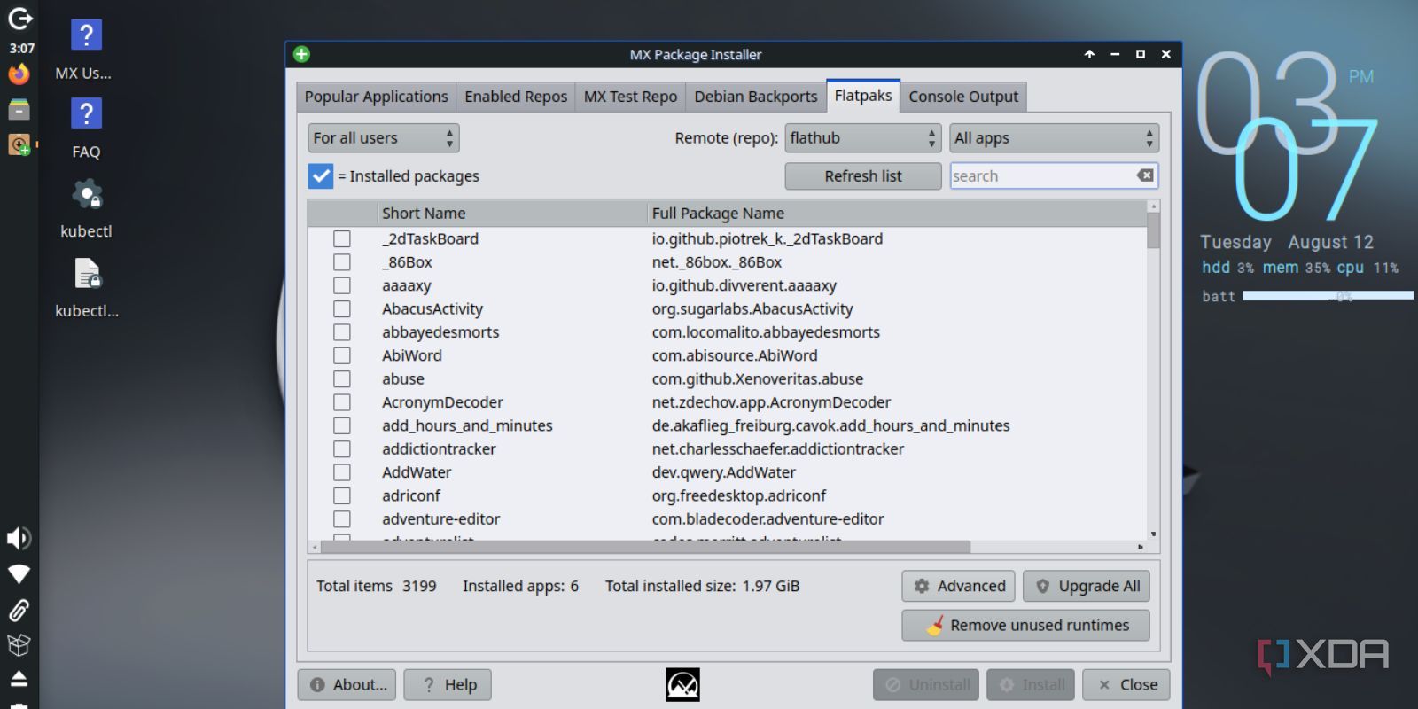Image resolution: width=1418 pixels, height=709 pixels.
Task: Open the About dialog button
Action: tap(347, 684)
